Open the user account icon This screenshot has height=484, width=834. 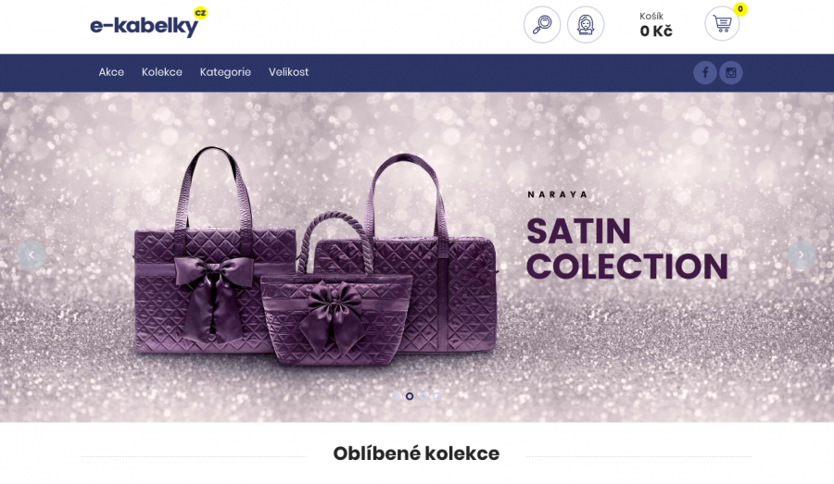pos(586,24)
